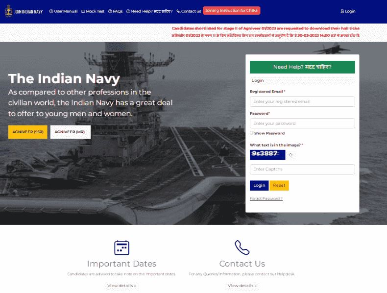
Task: Open the User Manual nav item
Action: pyautogui.click(x=63, y=11)
